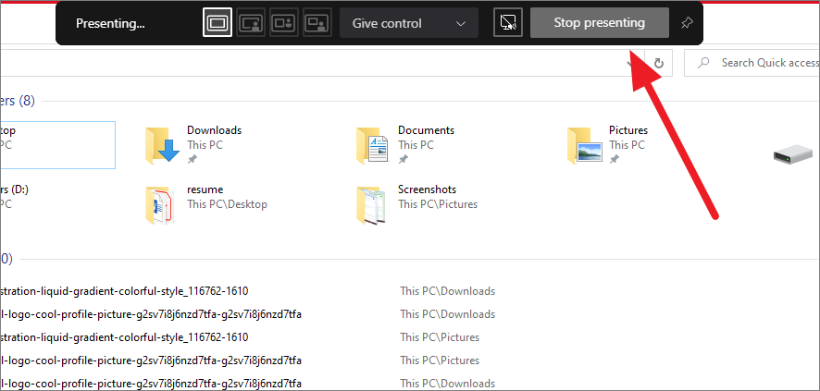The width and height of the screenshot is (820, 391).
Task: Choose the Standout presenter mode icon
Action: [x=251, y=23]
